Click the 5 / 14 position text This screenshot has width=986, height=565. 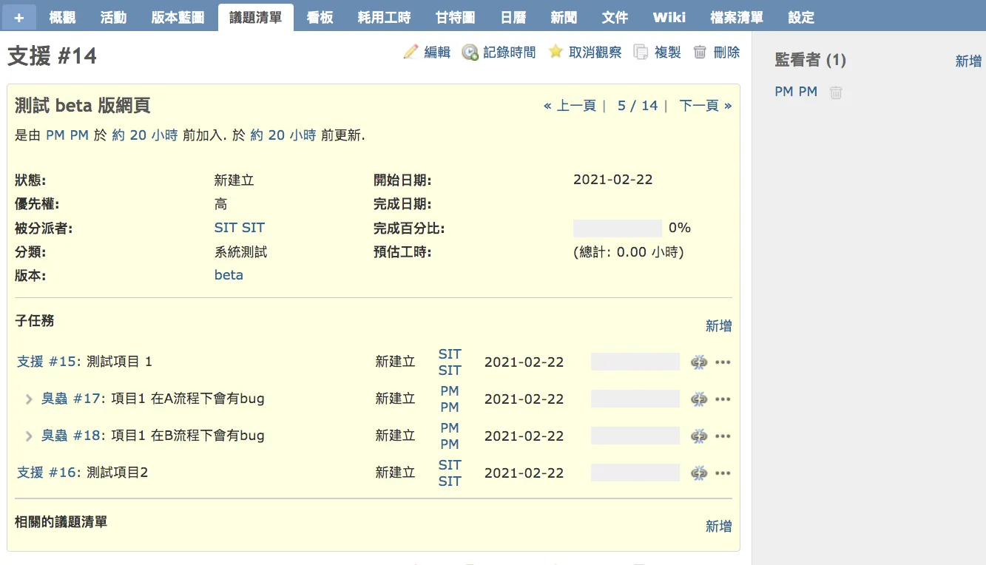tap(638, 106)
